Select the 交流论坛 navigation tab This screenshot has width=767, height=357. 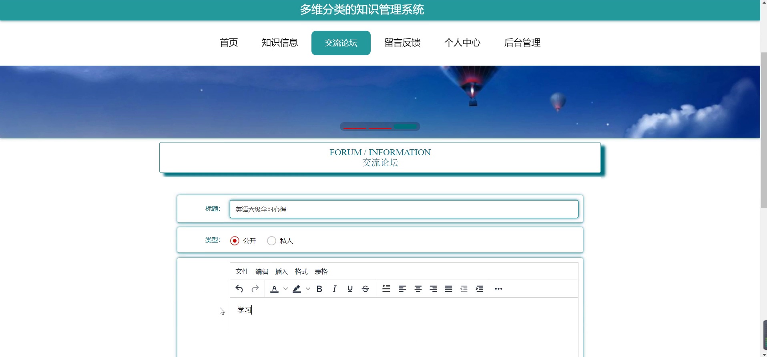tap(341, 43)
